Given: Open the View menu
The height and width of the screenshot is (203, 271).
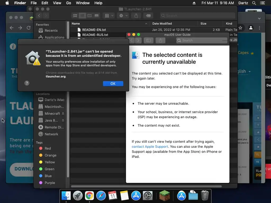Looking at the screenshot, I should [57, 3].
